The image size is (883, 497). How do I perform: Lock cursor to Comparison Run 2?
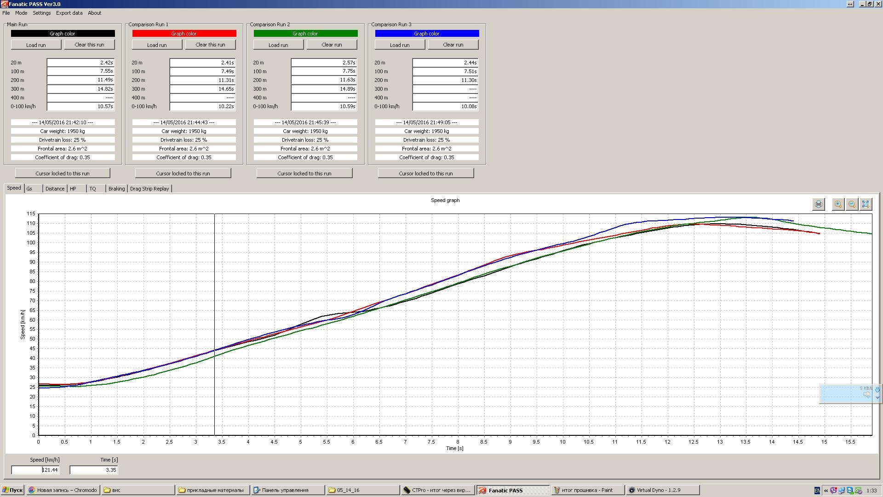click(304, 173)
